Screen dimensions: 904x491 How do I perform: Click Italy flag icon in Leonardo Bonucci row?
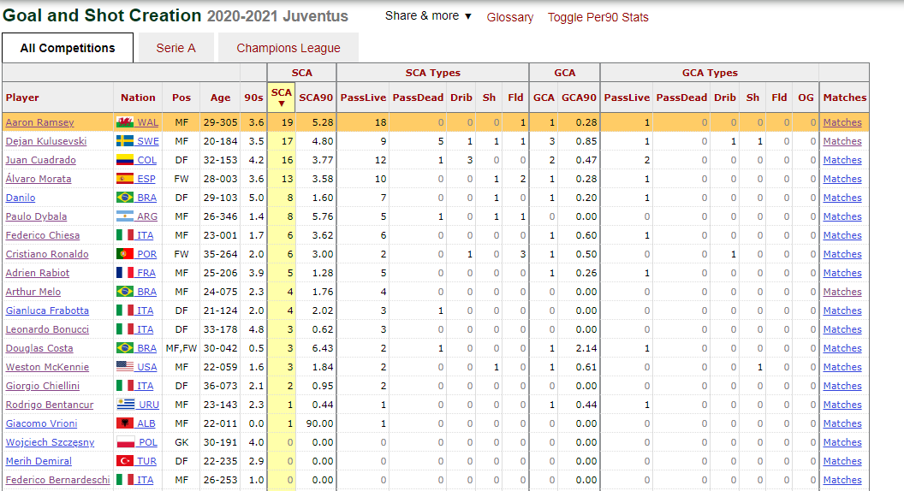tap(125, 329)
